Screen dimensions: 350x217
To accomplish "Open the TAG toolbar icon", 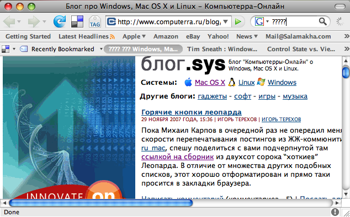I will (95, 21).
